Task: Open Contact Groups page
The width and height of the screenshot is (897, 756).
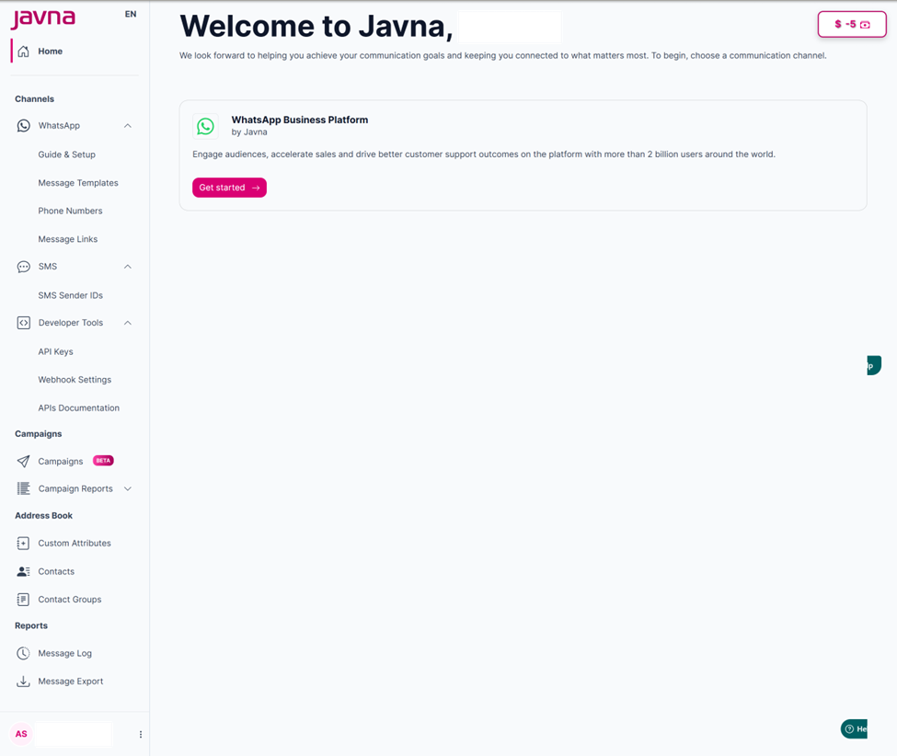Action: [x=70, y=600]
